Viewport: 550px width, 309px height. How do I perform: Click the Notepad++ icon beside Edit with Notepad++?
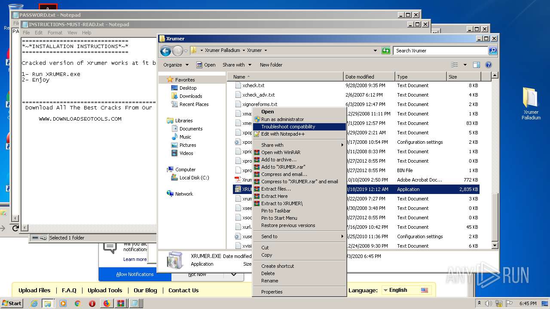pyautogui.click(x=257, y=134)
